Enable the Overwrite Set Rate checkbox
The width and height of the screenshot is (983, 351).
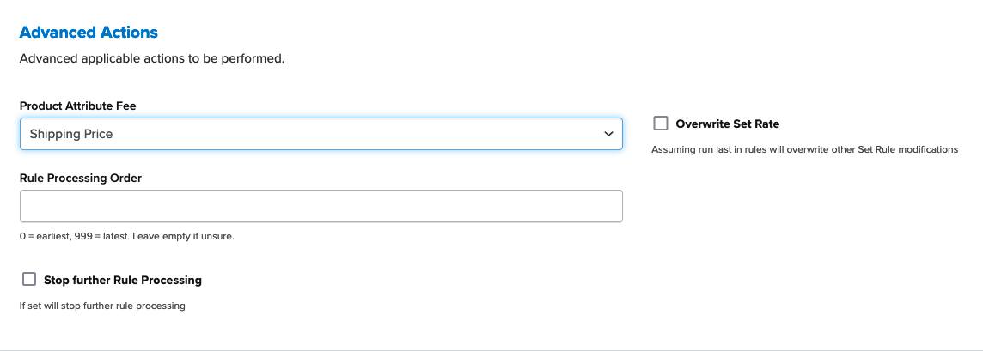click(x=660, y=124)
